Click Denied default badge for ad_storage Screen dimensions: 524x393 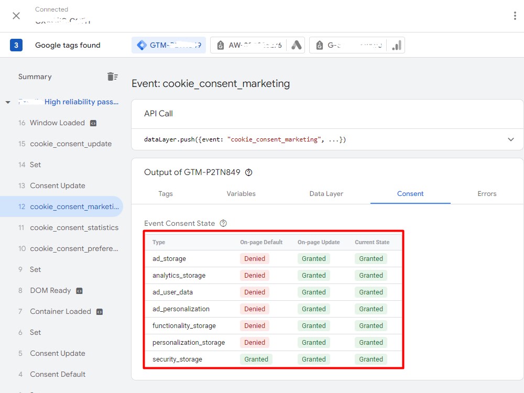(255, 259)
